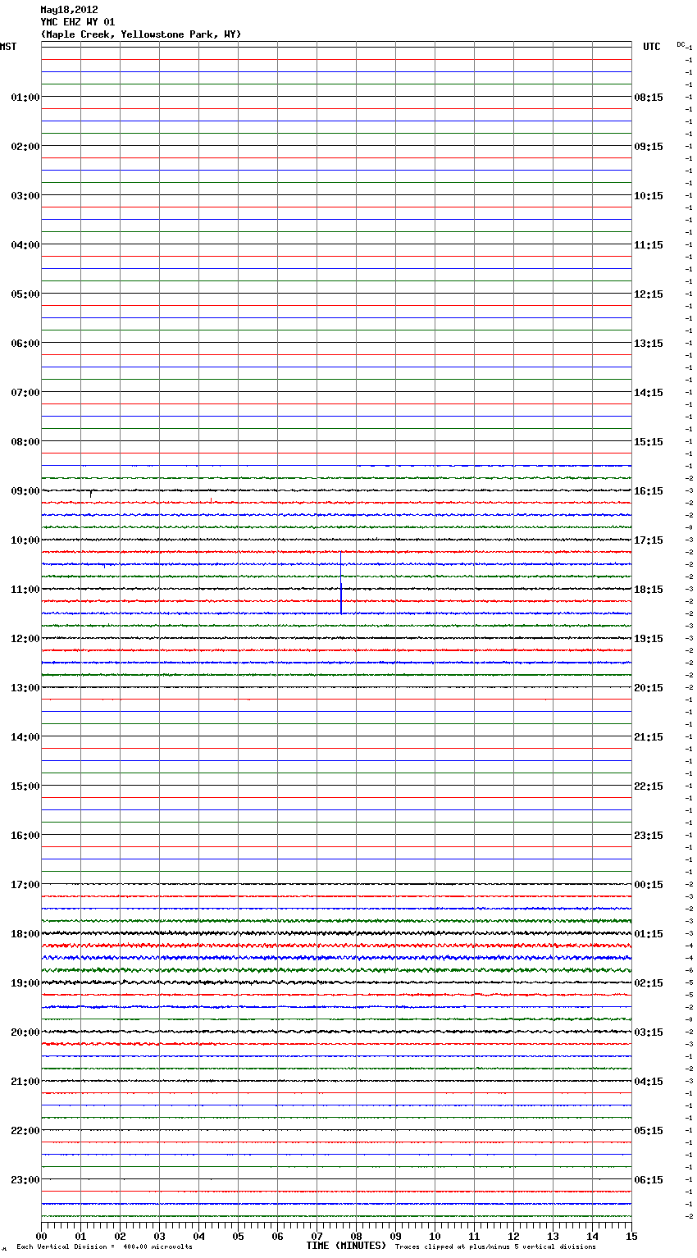Image resolution: width=697 pixels, height=1258 pixels.
Task: Click the 23:15 UTC time label
Action: pyautogui.click(x=649, y=836)
